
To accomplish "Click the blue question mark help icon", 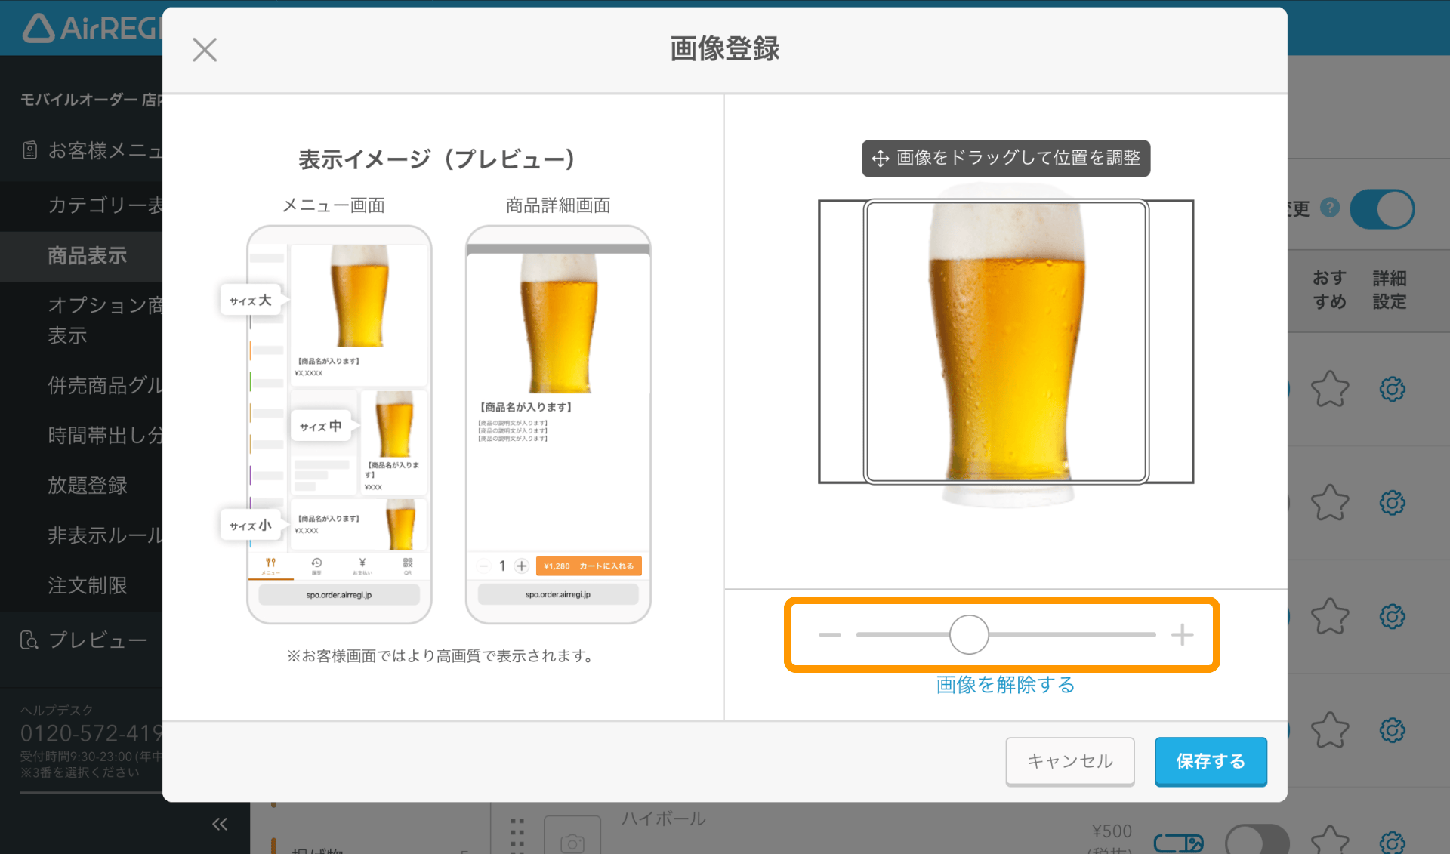I will (1330, 208).
